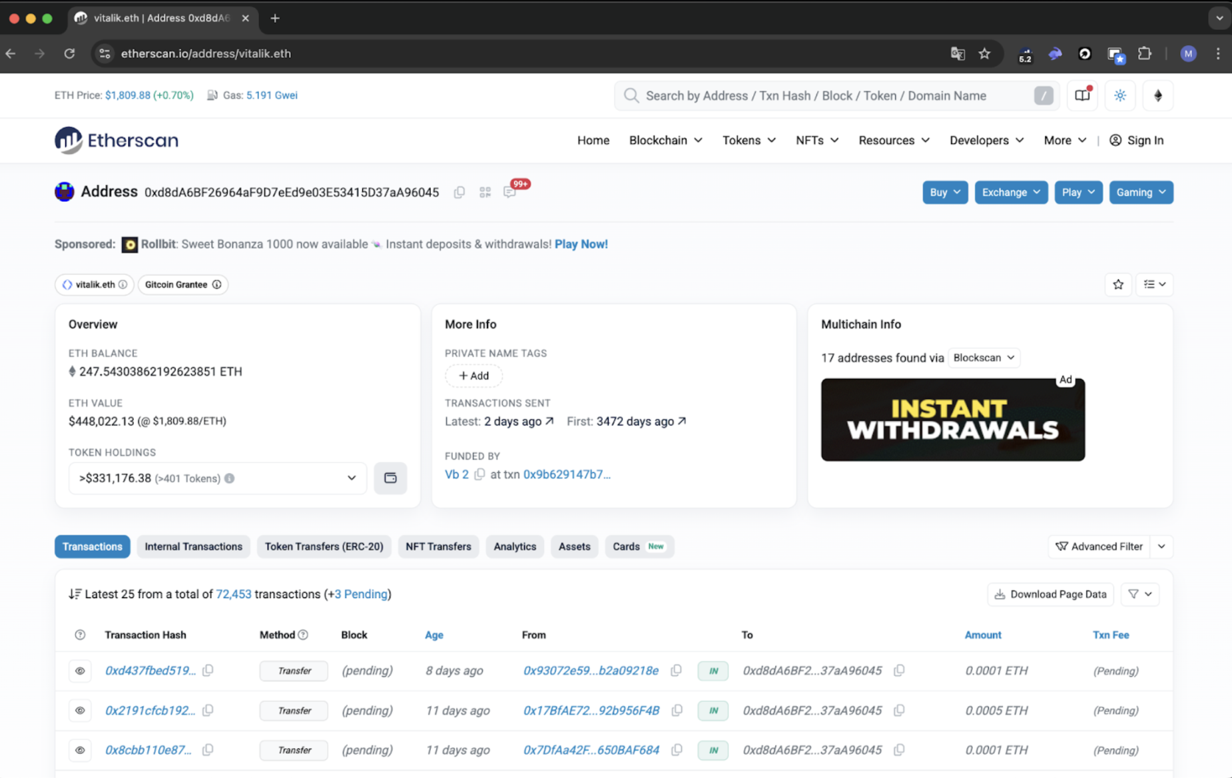Click the help icon in the table header
This screenshot has height=778, width=1232.
click(80, 635)
